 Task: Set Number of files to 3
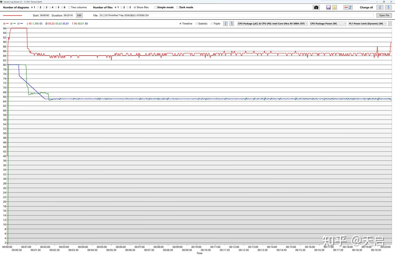(128, 7)
